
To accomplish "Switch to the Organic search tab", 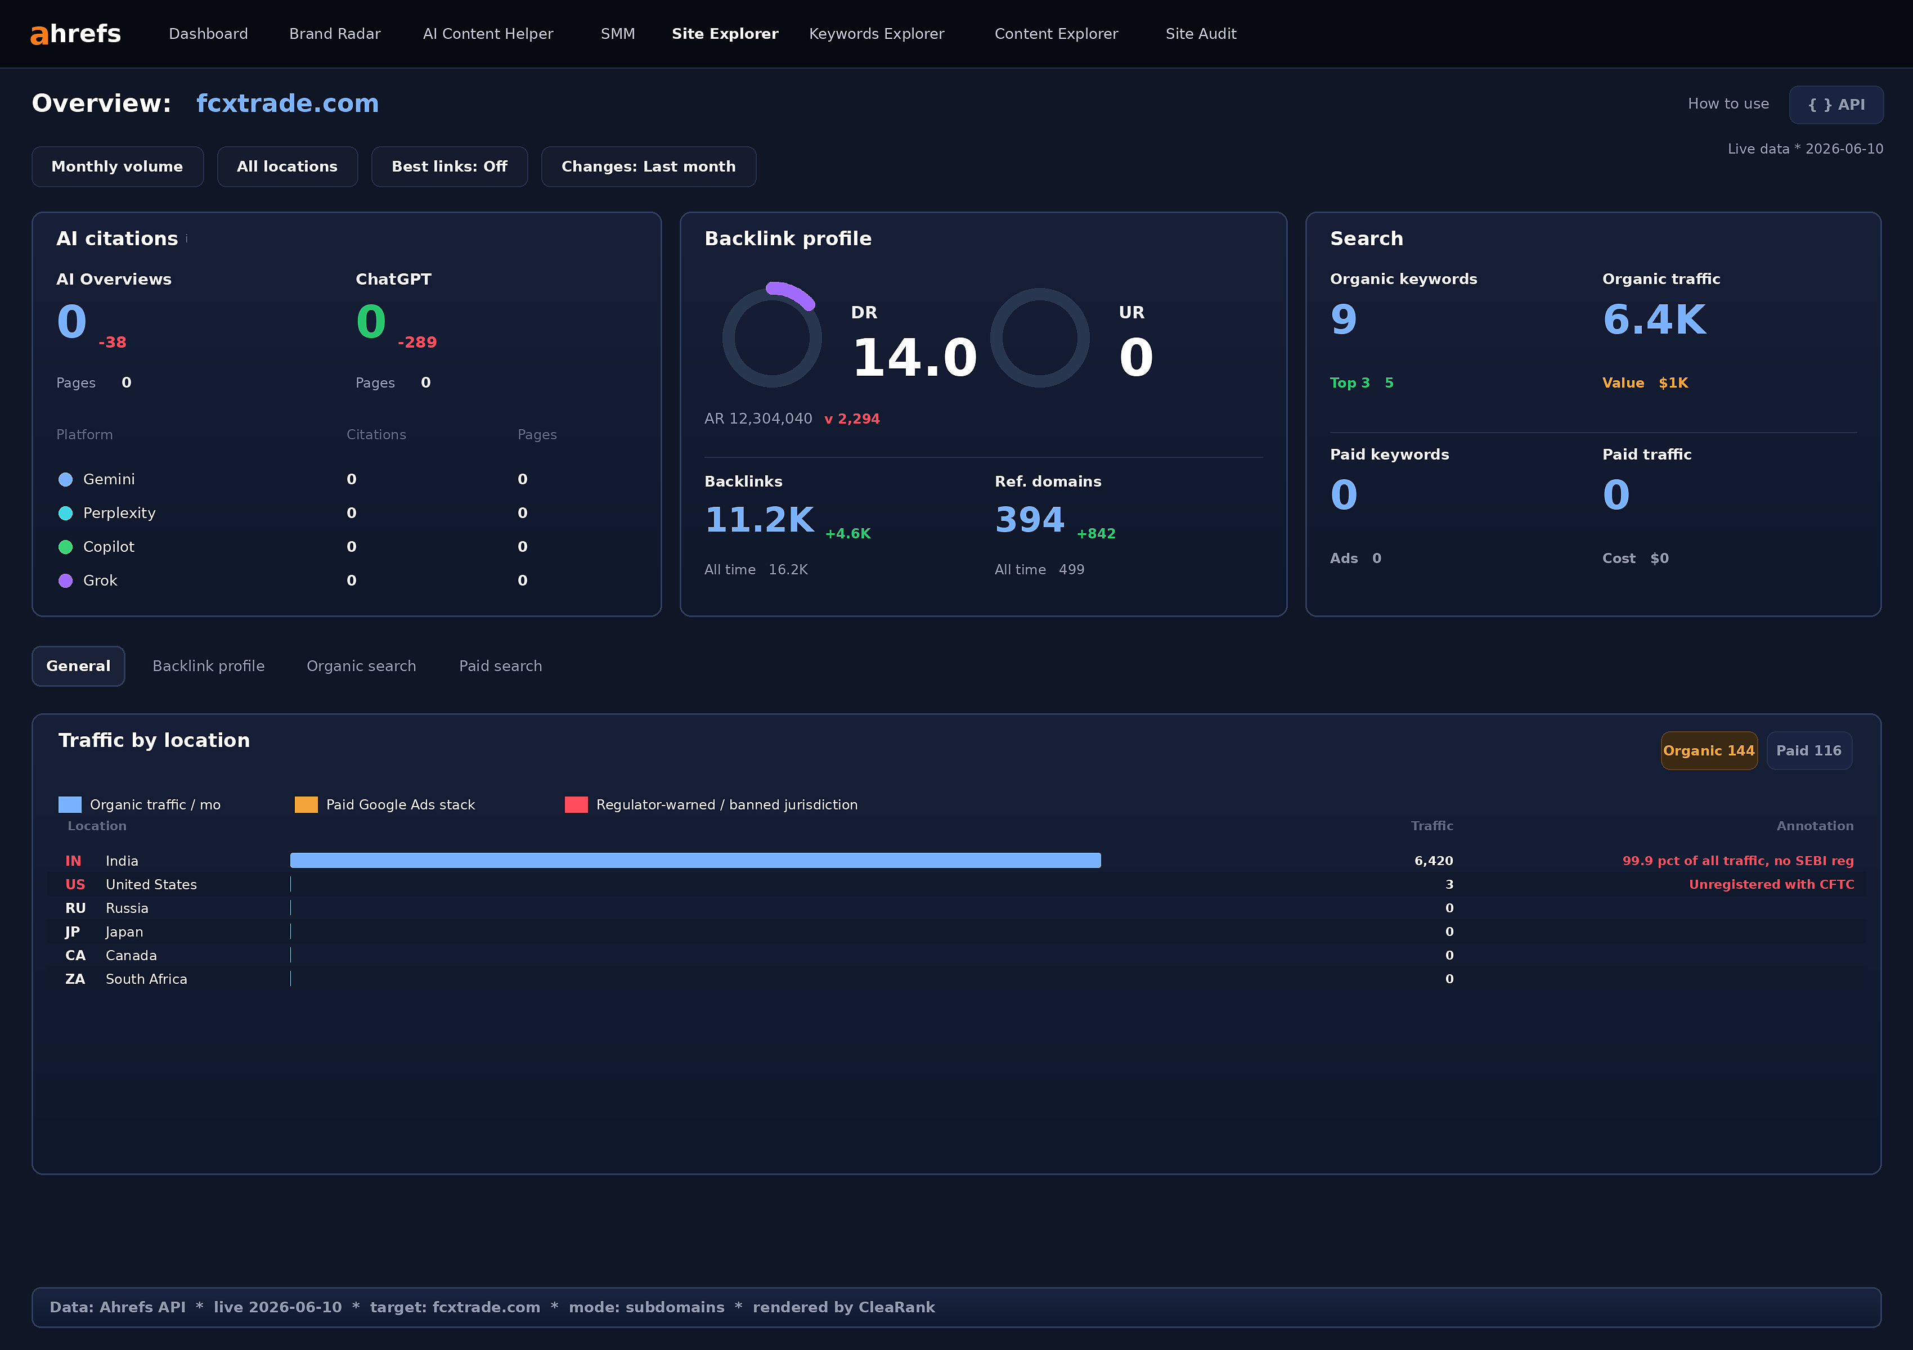I will pyautogui.click(x=362, y=666).
